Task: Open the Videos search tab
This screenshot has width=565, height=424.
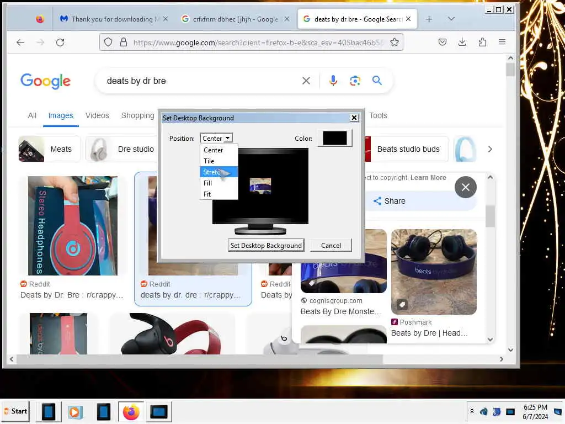Action: tap(97, 115)
